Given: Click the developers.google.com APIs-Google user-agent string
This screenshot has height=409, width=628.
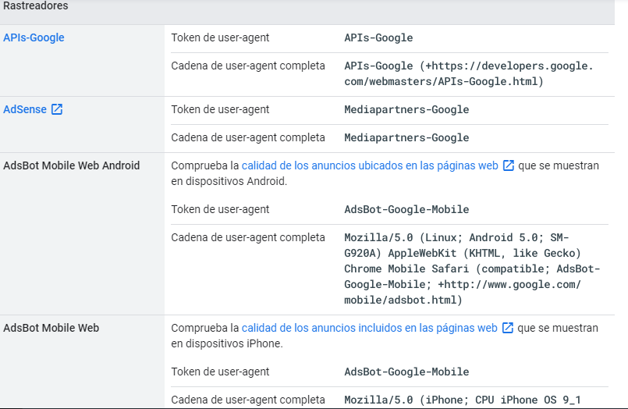Looking at the screenshot, I should tap(469, 73).
